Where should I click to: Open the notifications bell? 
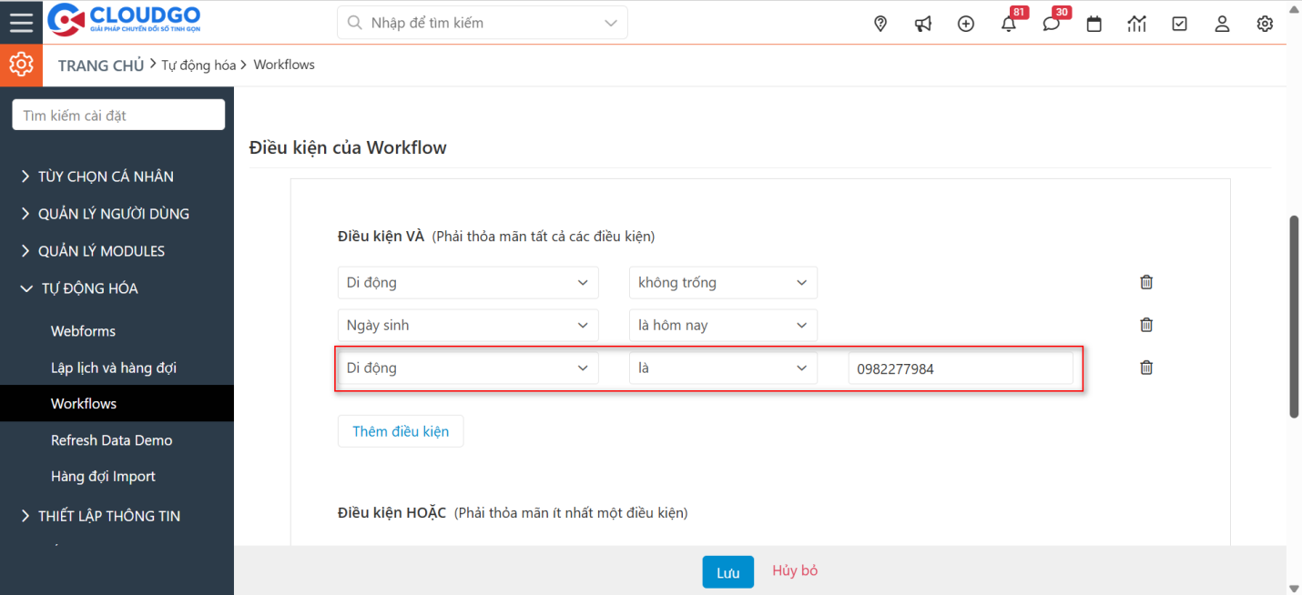tap(1009, 24)
